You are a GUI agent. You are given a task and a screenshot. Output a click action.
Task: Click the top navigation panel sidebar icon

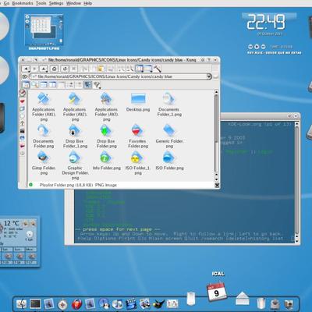point(23,93)
